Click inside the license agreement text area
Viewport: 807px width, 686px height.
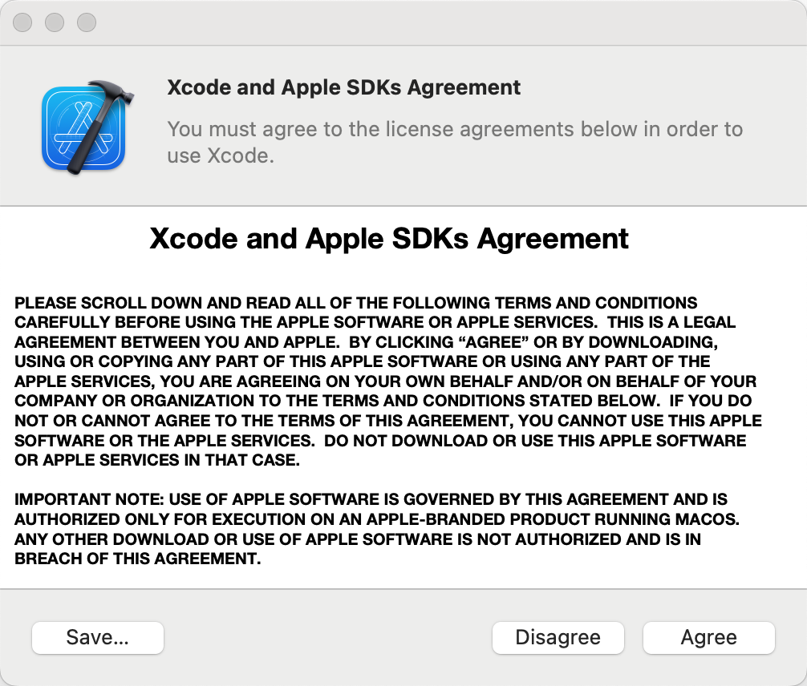[x=401, y=401]
